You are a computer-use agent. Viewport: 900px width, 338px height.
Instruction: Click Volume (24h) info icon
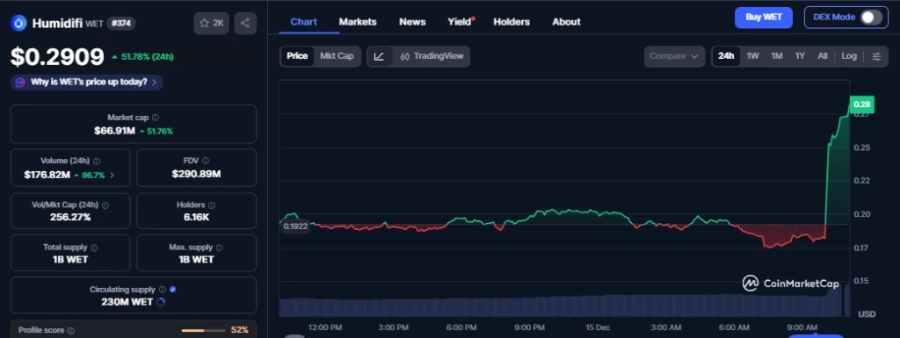click(x=97, y=162)
